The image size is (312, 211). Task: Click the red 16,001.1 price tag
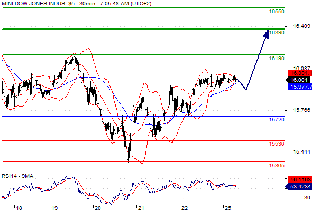point(300,73)
